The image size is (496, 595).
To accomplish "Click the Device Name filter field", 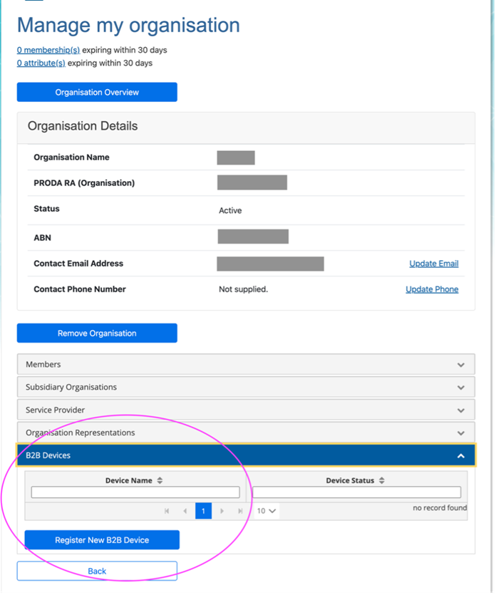I will coord(135,492).
